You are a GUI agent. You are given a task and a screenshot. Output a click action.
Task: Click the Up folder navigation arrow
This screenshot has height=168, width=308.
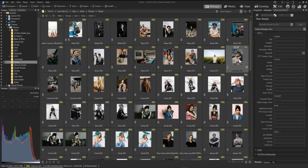click(54, 16)
